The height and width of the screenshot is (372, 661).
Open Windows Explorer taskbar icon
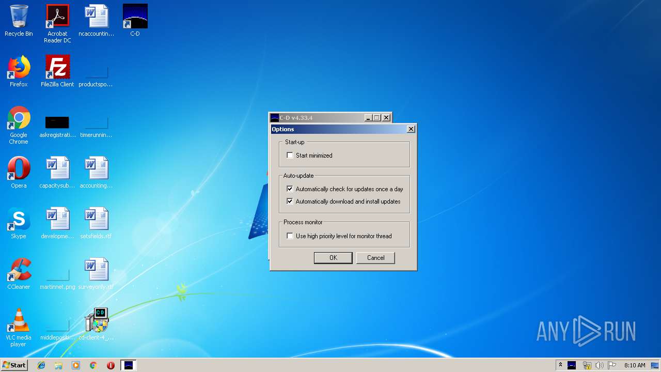coord(58,365)
